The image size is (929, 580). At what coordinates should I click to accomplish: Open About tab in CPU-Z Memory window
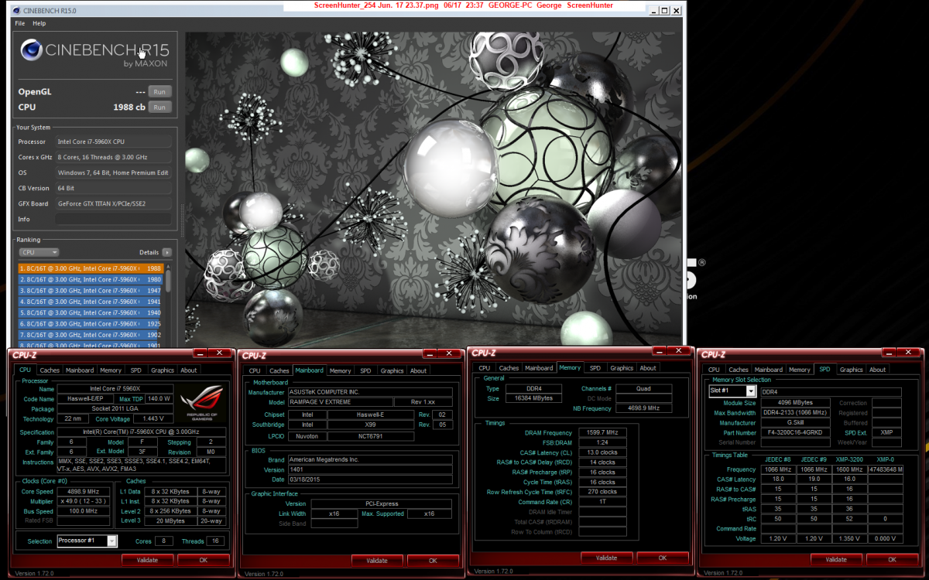[649, 368]
